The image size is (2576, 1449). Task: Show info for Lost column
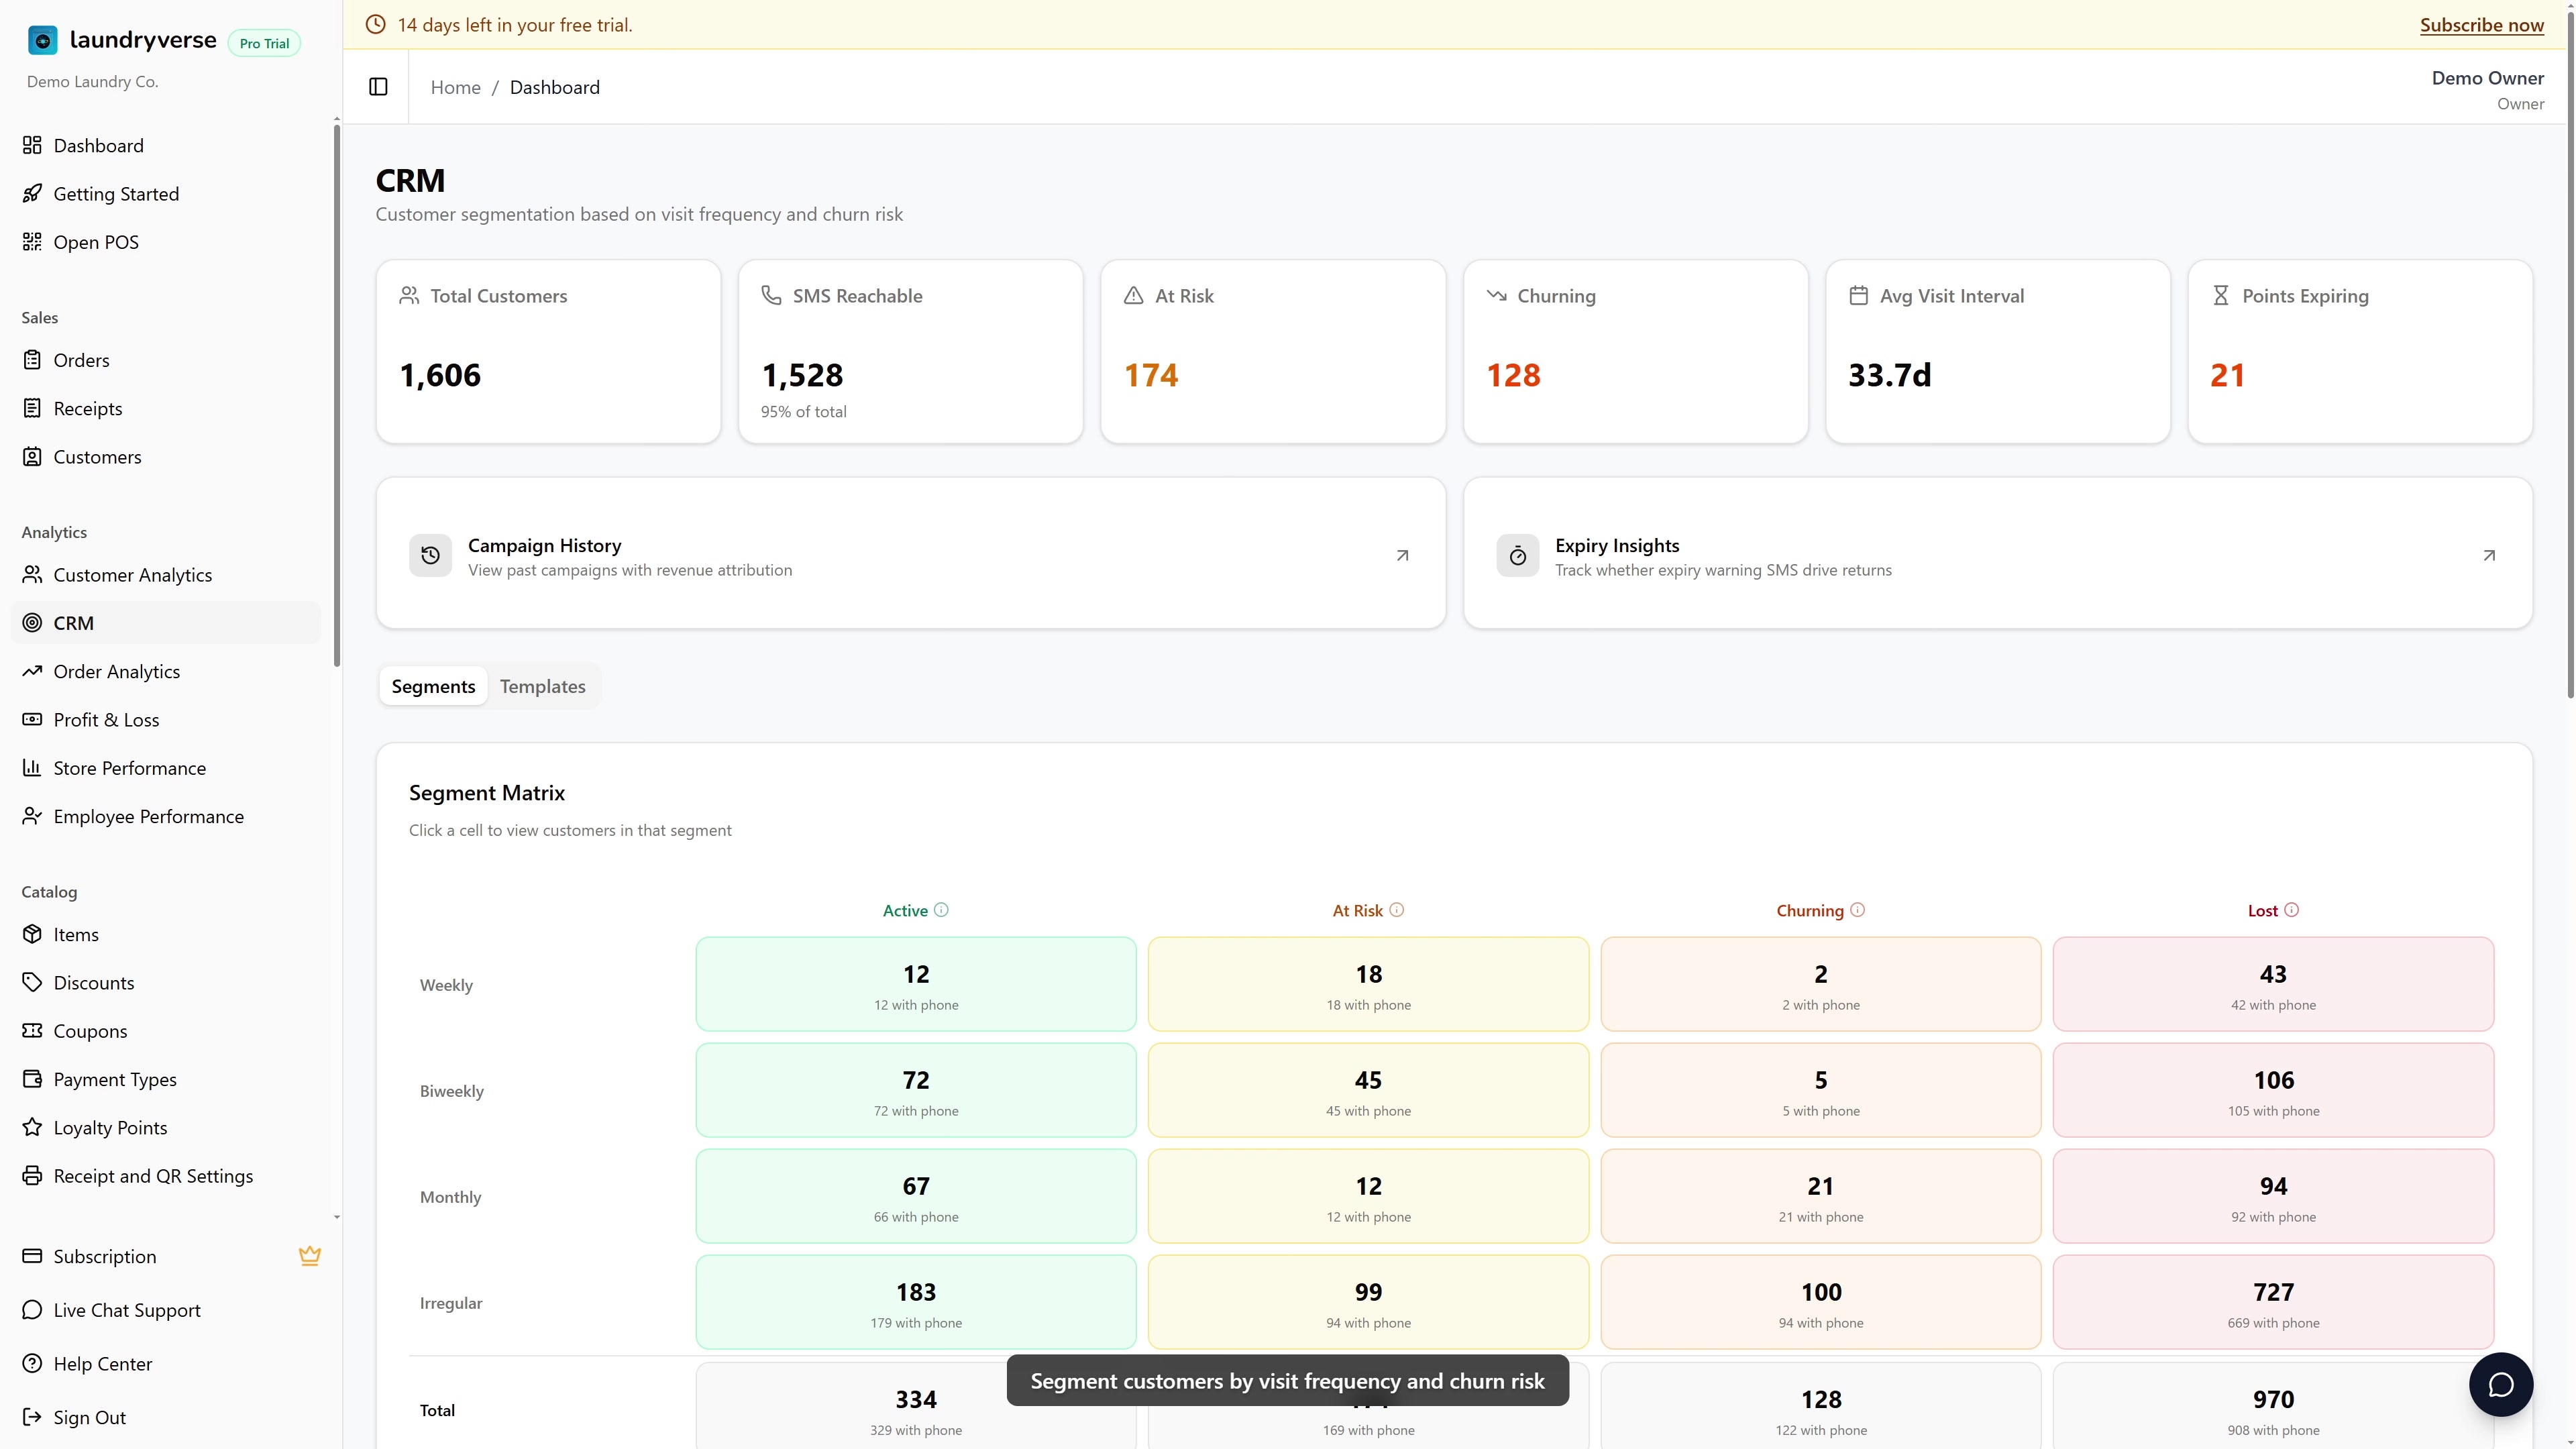tap(2291, 910)
